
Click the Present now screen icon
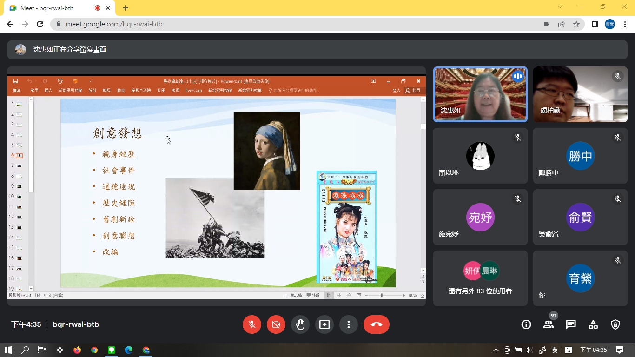[324, 324]
